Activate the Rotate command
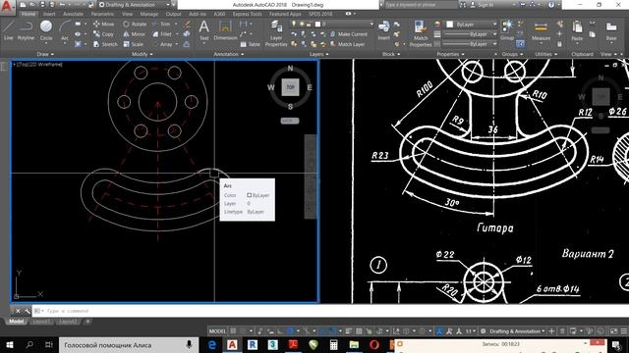 click(x=135, y=24)
